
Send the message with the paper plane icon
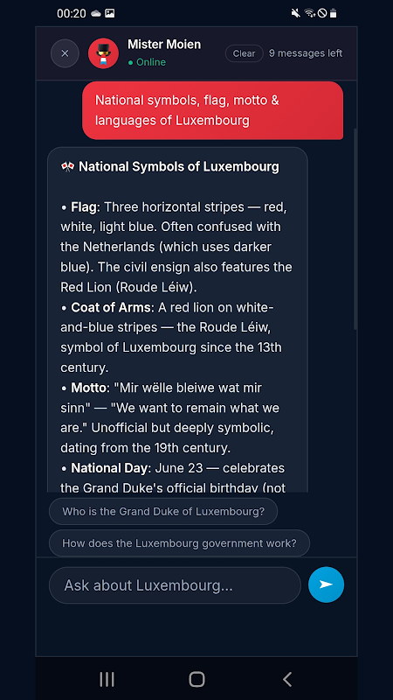(x=326, y=584)
